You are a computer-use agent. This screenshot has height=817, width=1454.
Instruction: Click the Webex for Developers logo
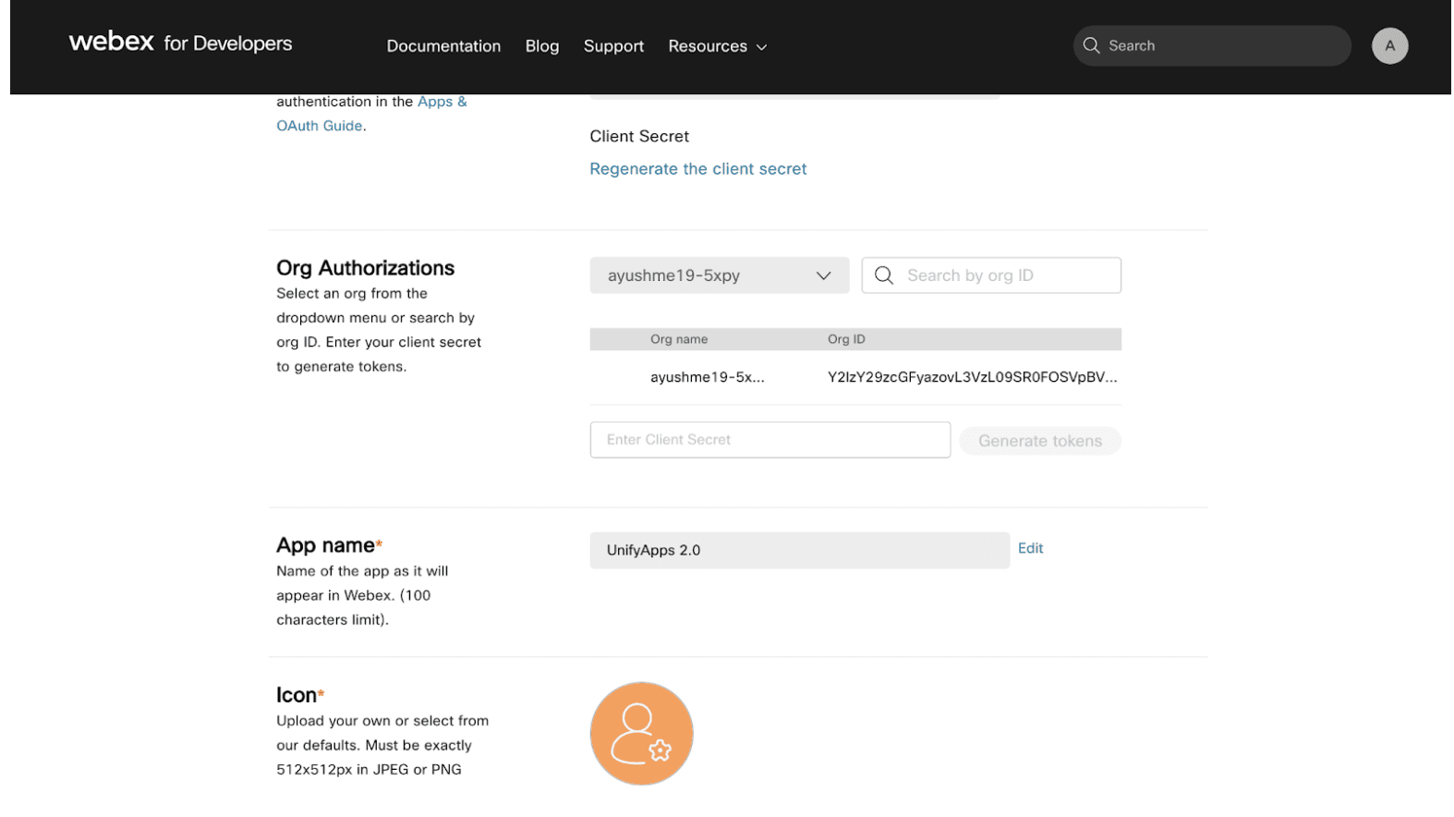tap(180, 43)
